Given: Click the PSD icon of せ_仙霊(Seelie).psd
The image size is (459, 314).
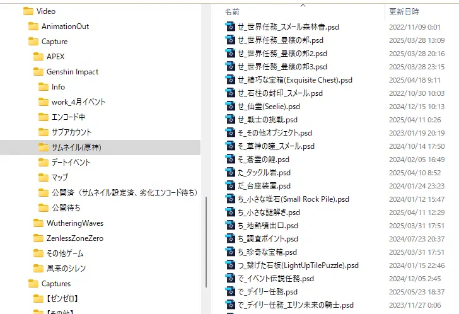Looking at the screenshot, I should click(230, 106).
